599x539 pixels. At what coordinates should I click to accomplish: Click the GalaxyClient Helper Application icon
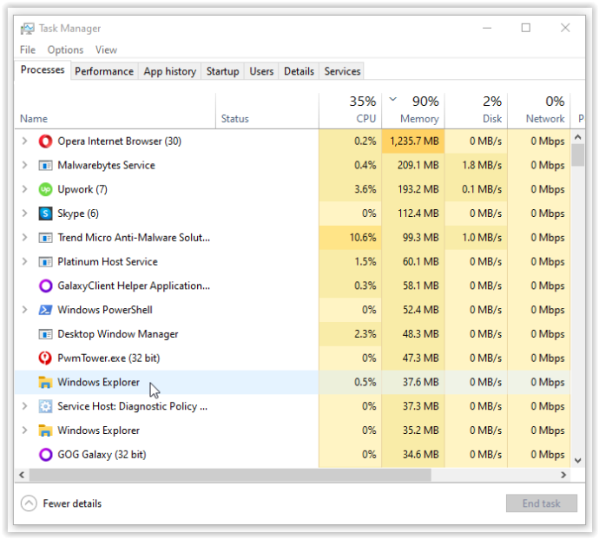click(x=45, y=286)
